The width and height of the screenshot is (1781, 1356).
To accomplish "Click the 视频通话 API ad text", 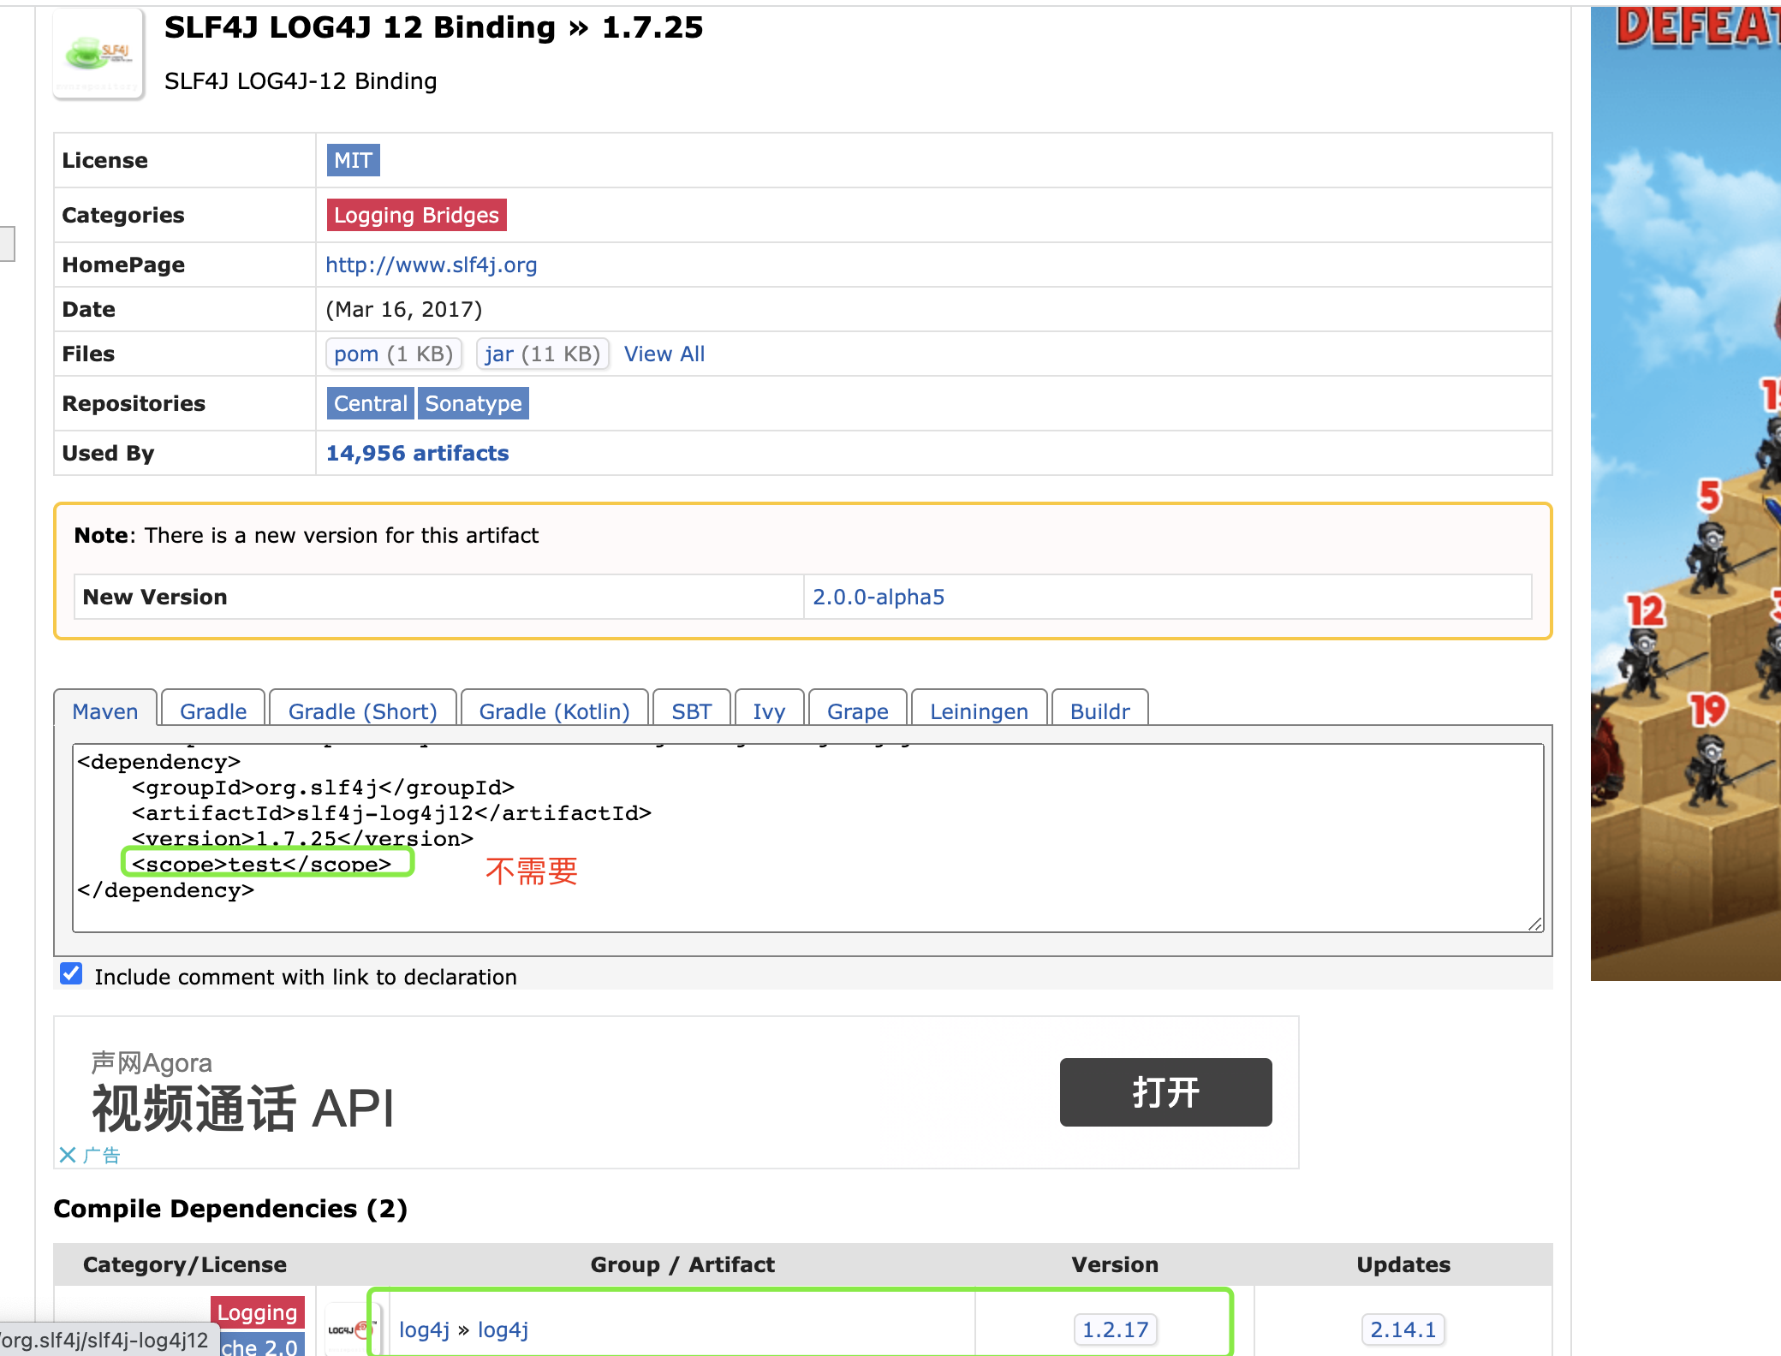I will click(243, 1109).
